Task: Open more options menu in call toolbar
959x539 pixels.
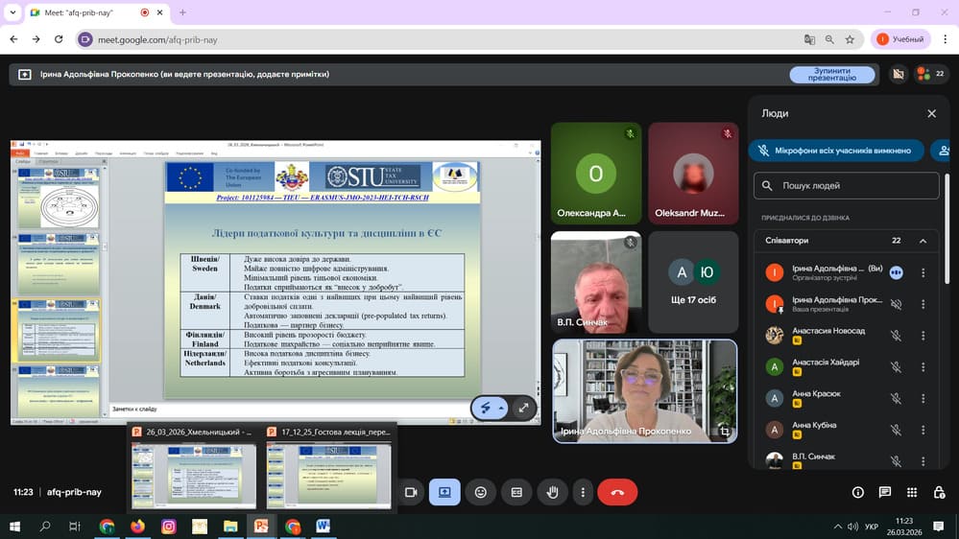Action: coord(583,492)
